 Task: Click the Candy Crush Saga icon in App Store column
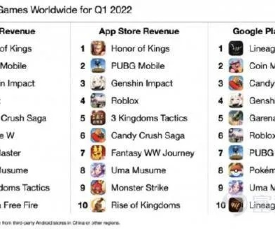[98, 136]
